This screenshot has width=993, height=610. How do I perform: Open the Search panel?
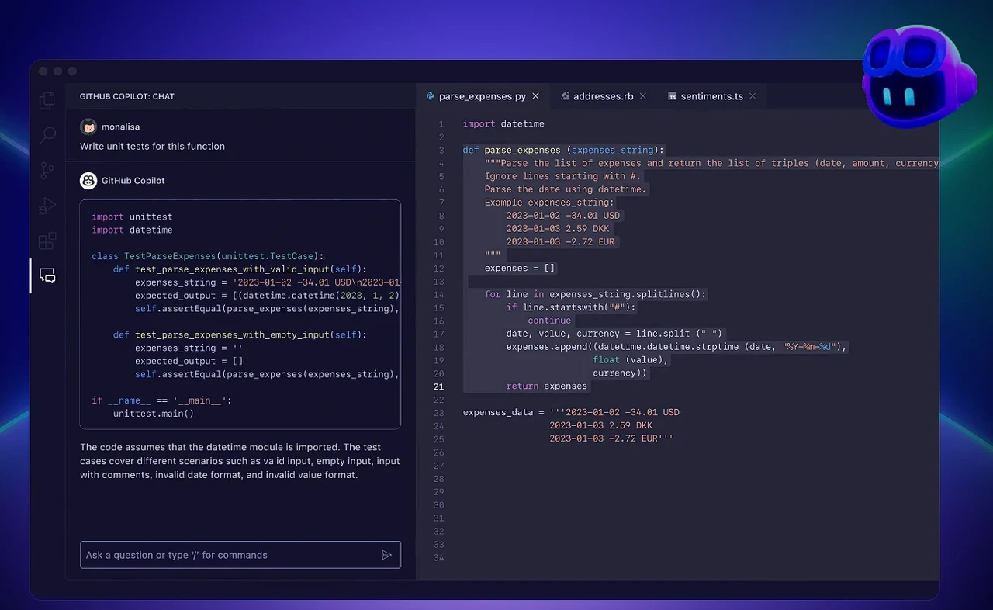point(47,135)
